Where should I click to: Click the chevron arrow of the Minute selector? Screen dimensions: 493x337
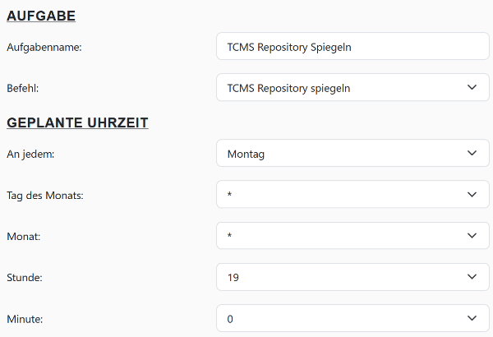click(x=472, y=318)
